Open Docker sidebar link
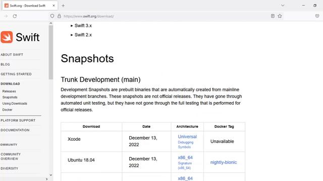 coord(7,110)
